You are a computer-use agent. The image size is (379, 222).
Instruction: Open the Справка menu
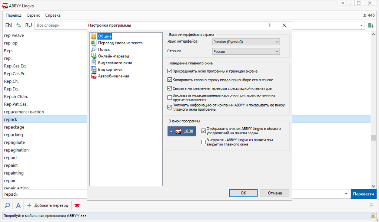pos(53,15)
